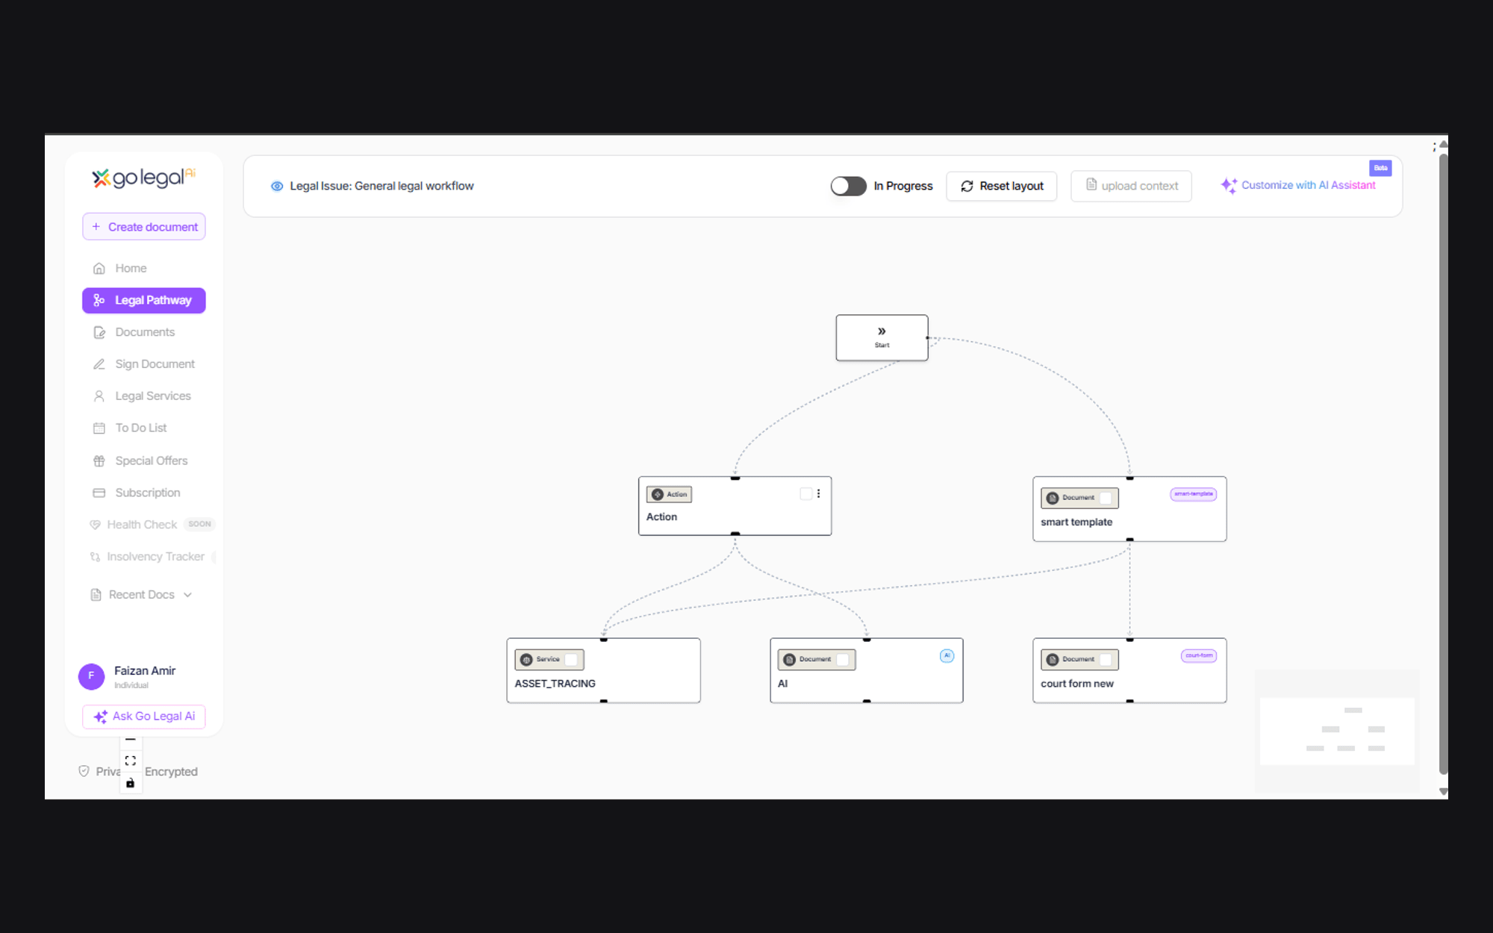Screen dimensions: 1493x933
Task: Click the Reset layout button
Action: click(1002, 186)
